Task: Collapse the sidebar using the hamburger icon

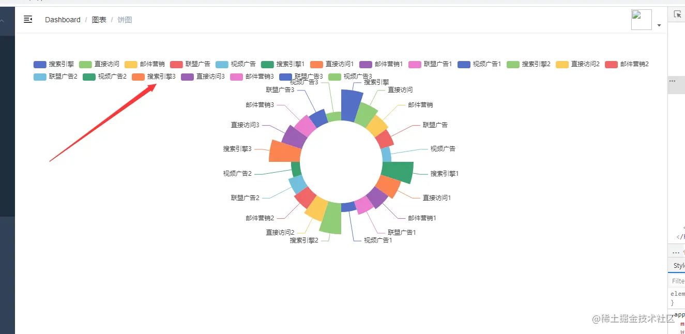Action: coord(28,20)
